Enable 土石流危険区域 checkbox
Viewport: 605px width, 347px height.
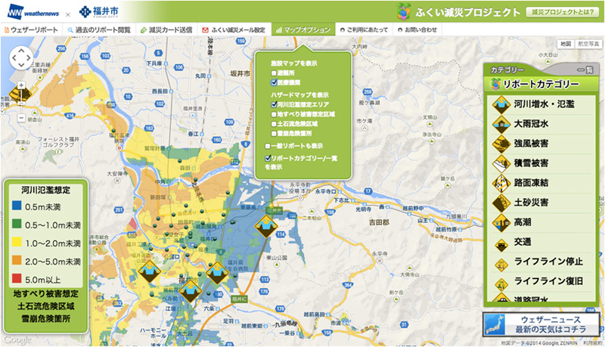pos(274,124)
